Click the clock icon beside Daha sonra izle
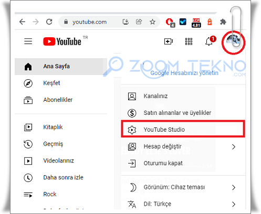Image resolution: width=261 pixels, height=214 pixels. (x=28, y=178)
